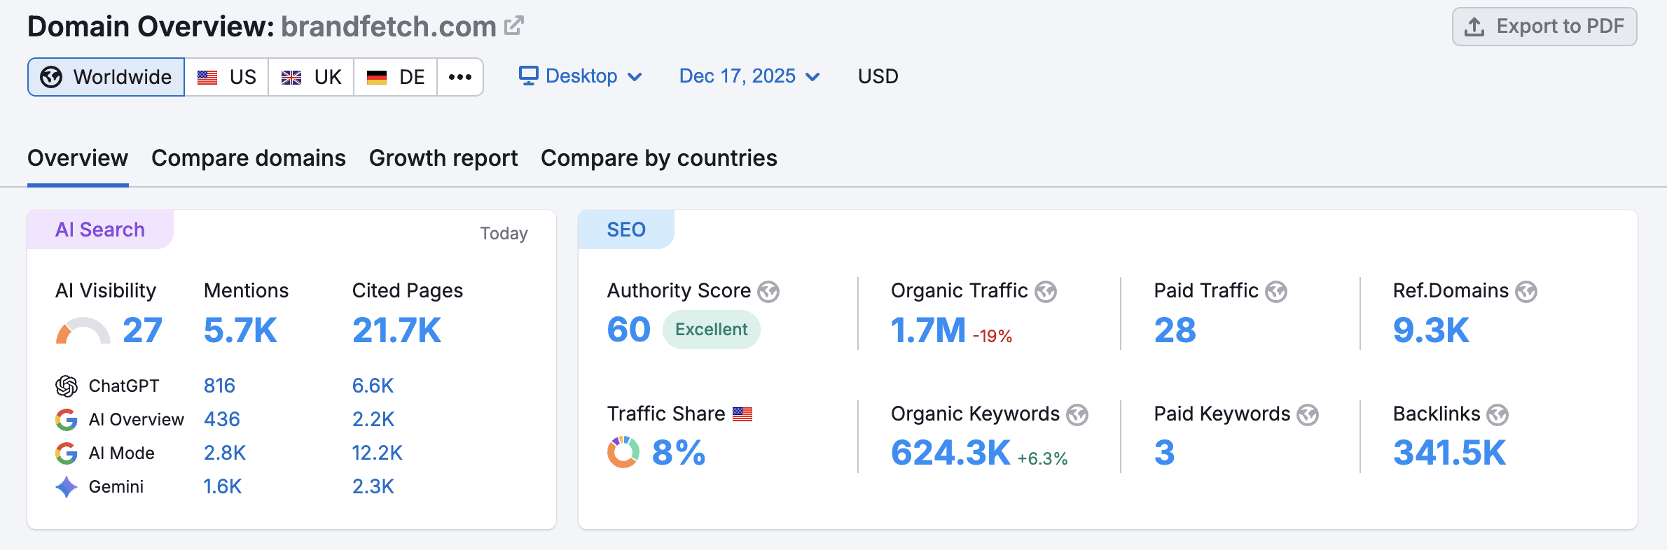1667x550 pixels.
Task: Click the Today label in AI Search
Action: point(504,234)
